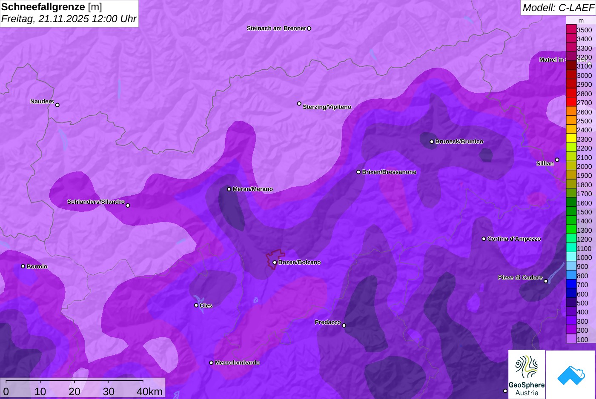Click the Sillian location marker
The image size is (596, 399).
click(x=557, y=160)
